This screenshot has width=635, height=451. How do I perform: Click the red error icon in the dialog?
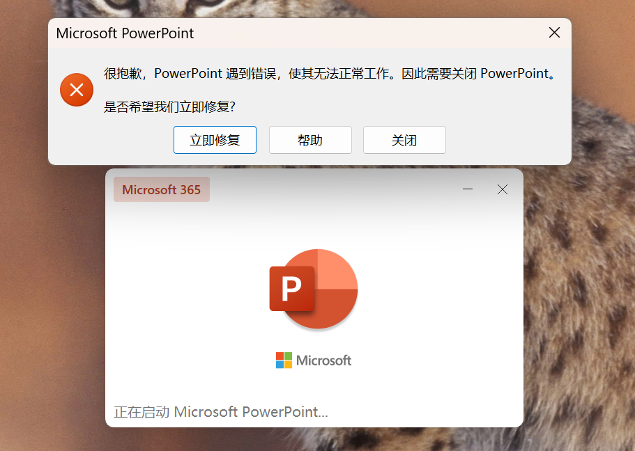(x=77, y=90)
